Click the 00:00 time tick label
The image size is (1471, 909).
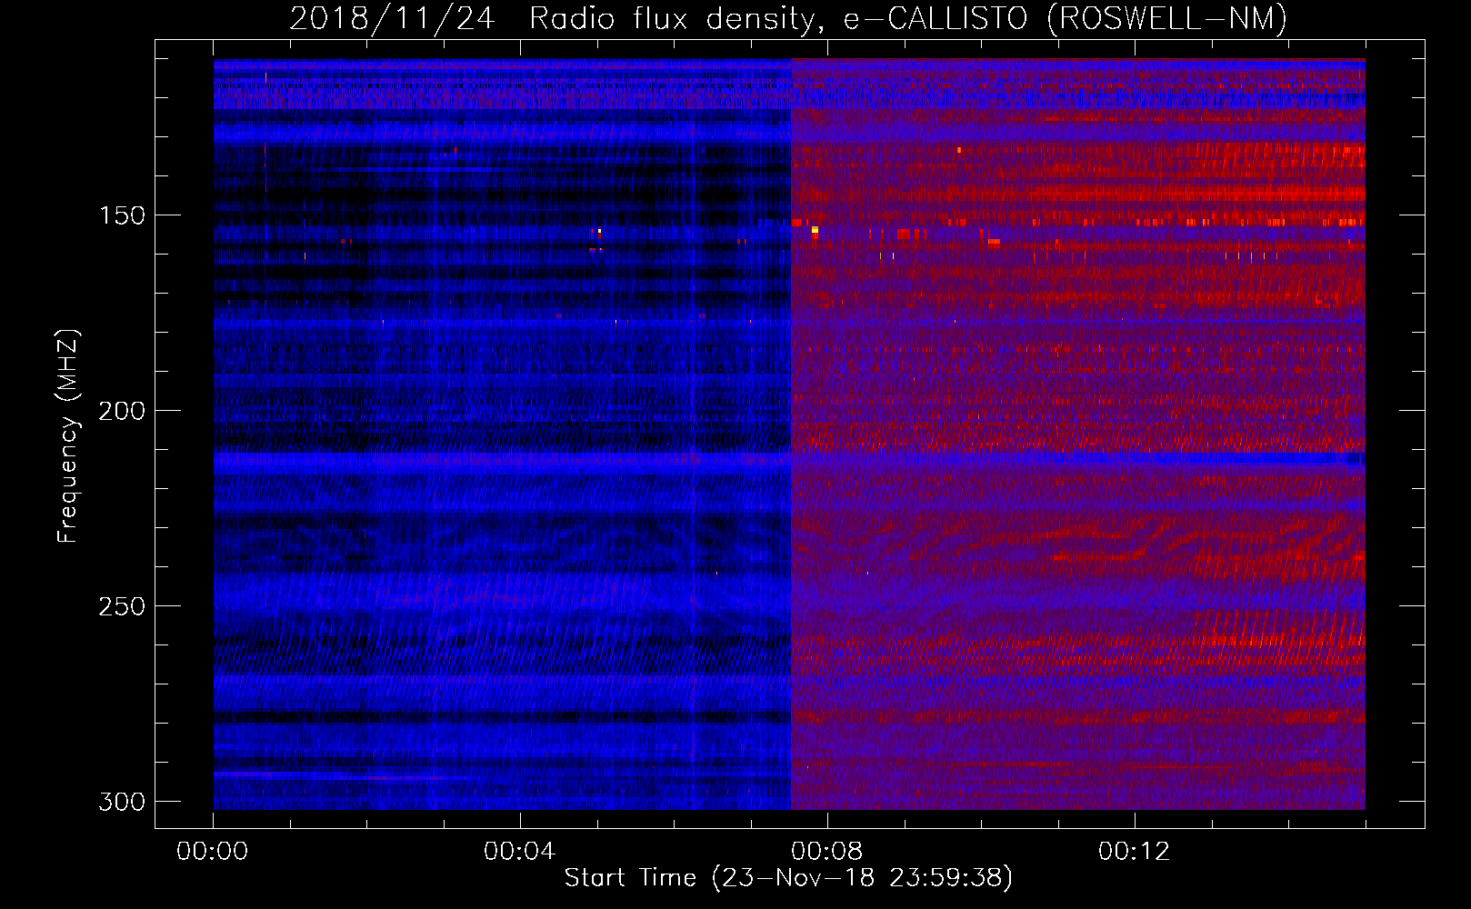point(213,852)
